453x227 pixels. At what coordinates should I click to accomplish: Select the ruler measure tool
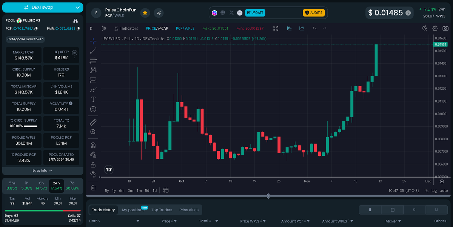coord(93,122)
